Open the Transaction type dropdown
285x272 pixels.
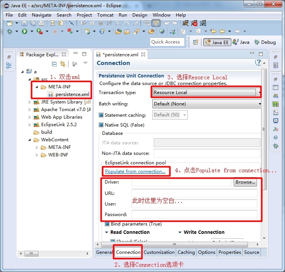click(207, 92)
